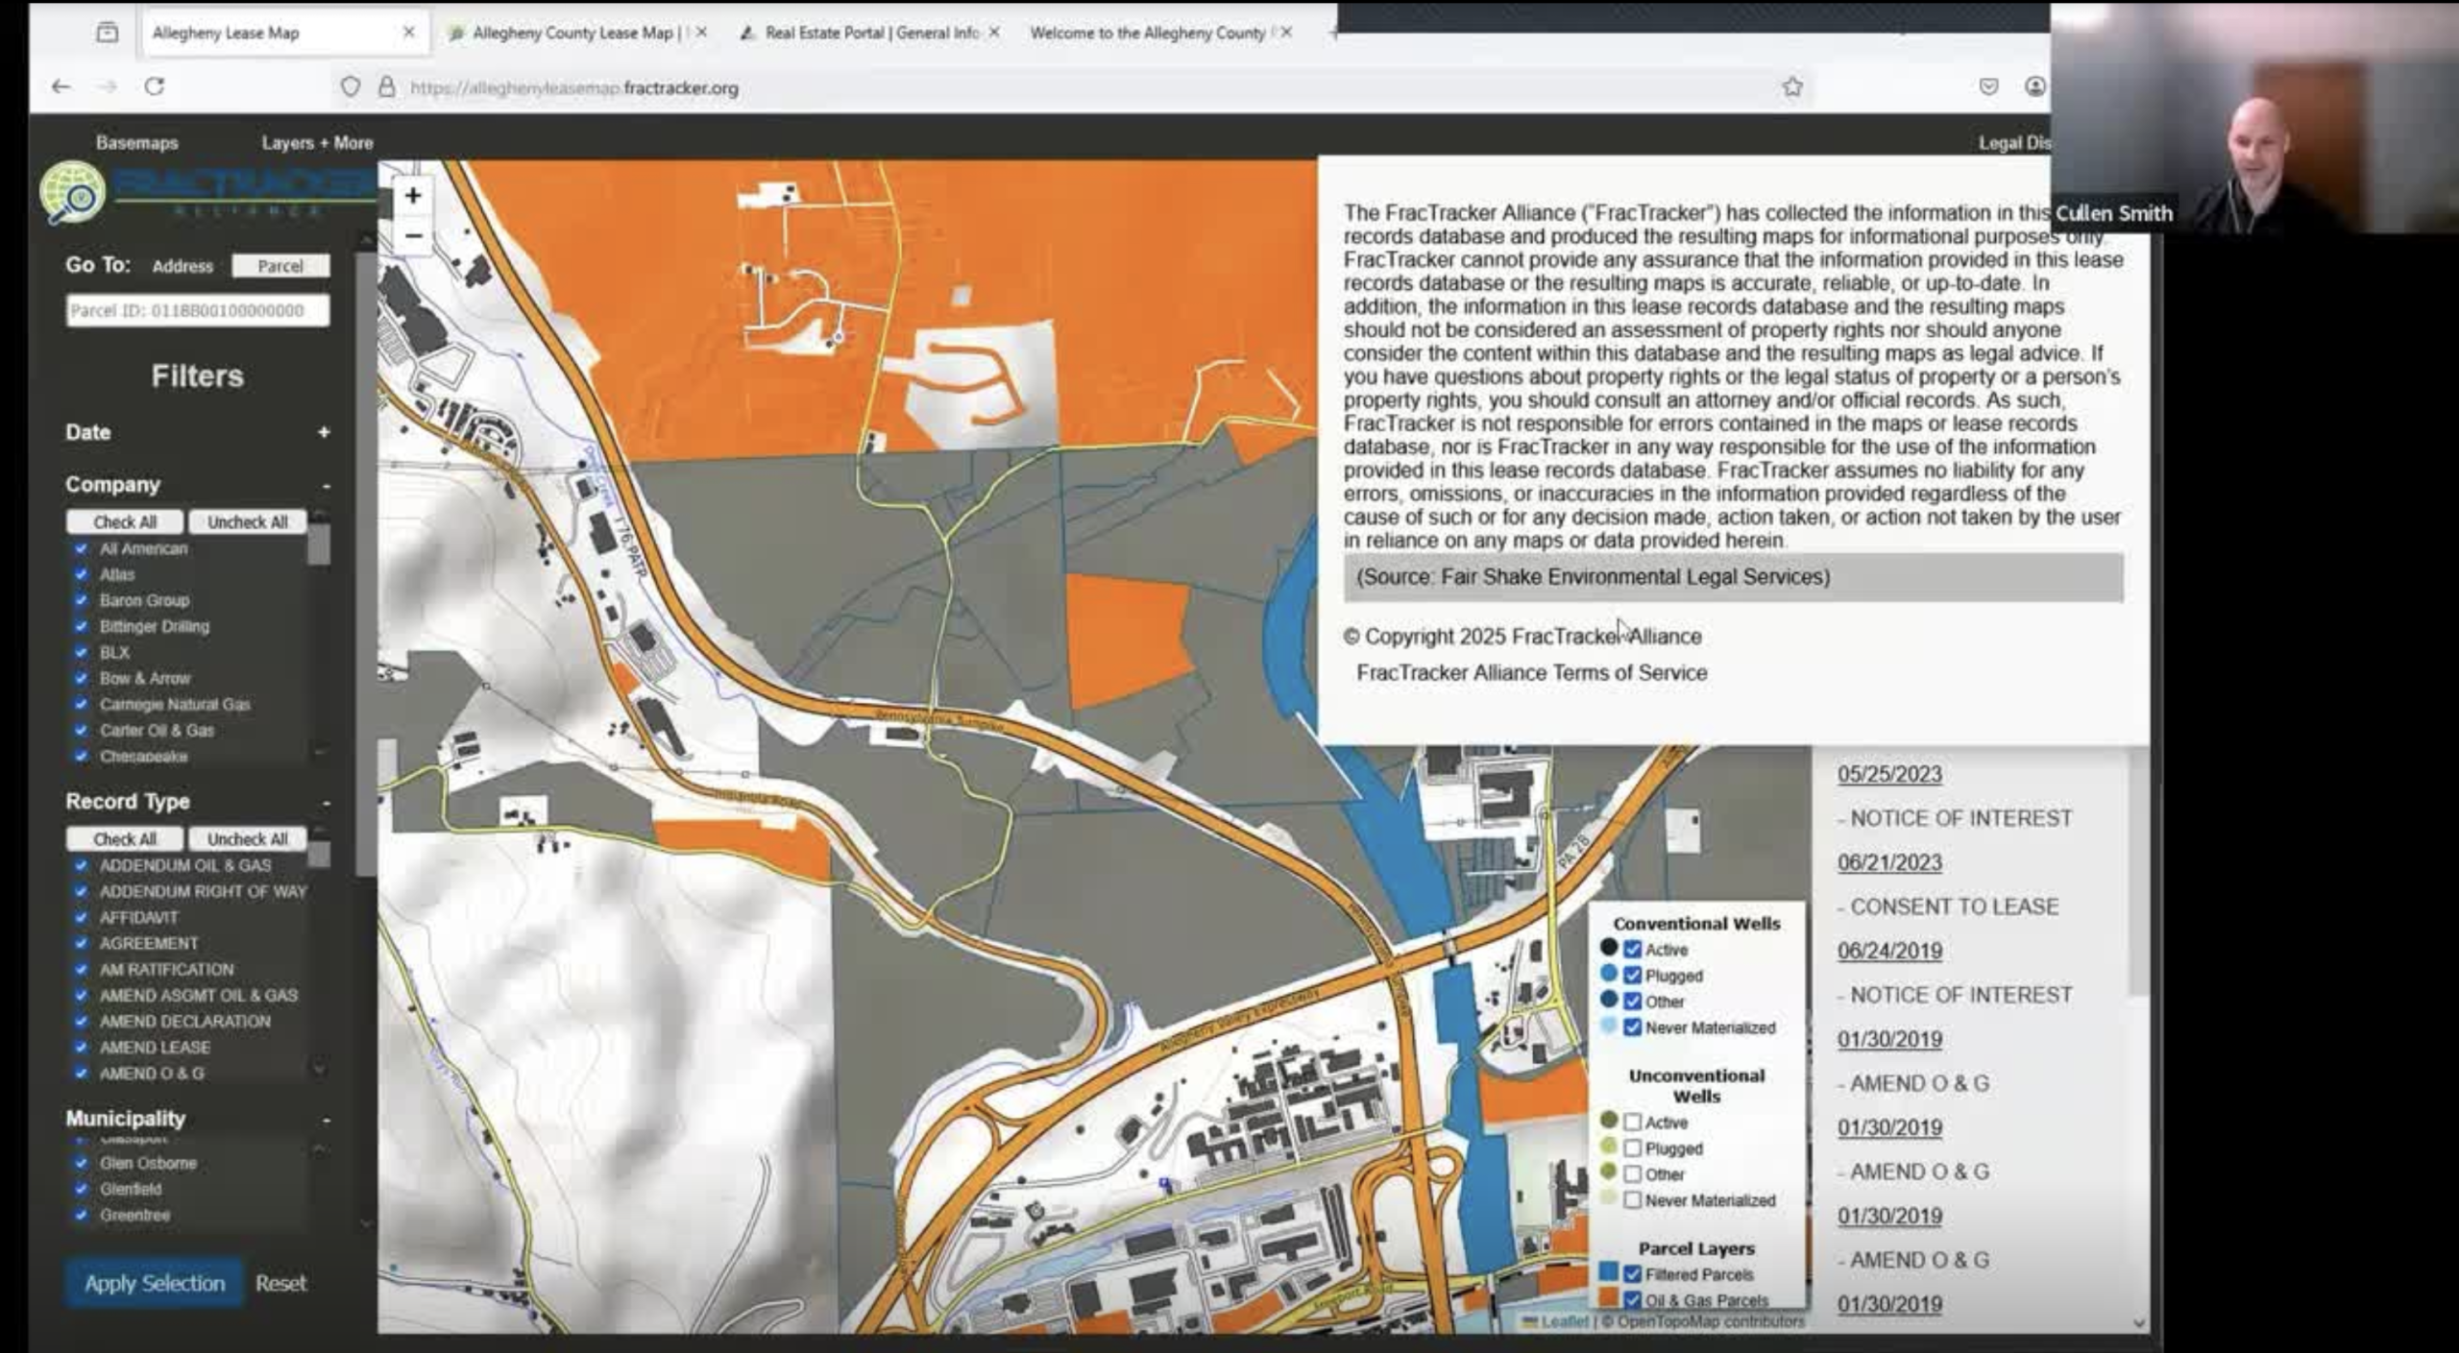Click the Parcel ID input field

197,310
